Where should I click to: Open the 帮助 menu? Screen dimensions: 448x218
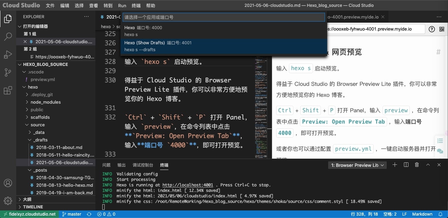pyautogui.click(x=150, y=5)
